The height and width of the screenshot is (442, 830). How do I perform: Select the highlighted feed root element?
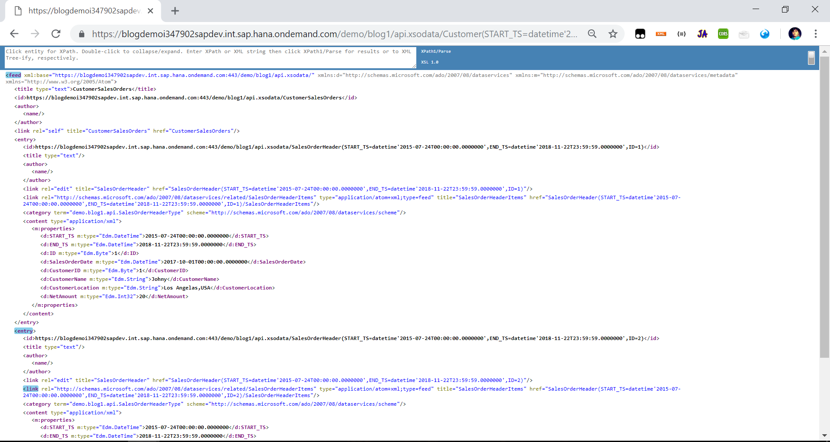coord(13,75)
